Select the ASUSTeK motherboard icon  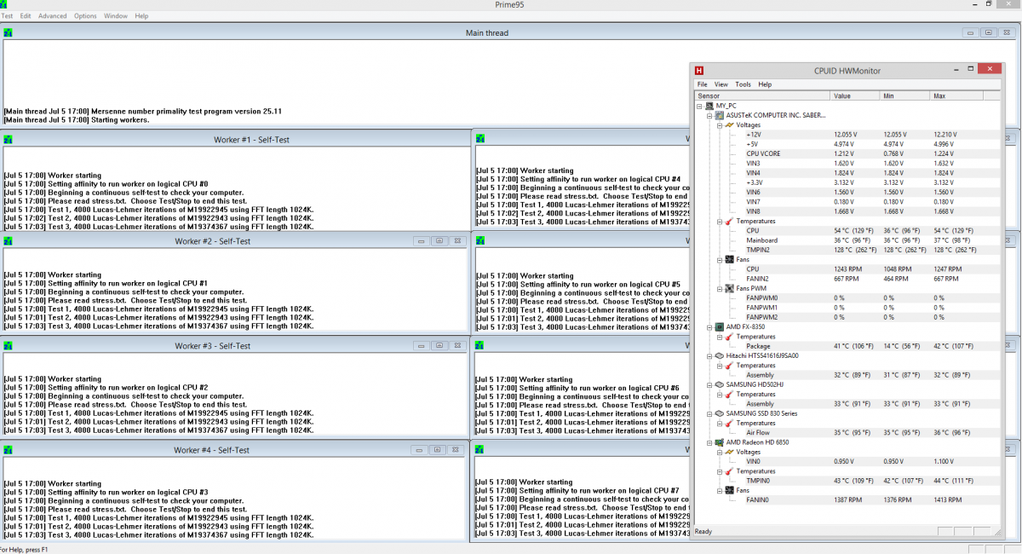[719, 115]
